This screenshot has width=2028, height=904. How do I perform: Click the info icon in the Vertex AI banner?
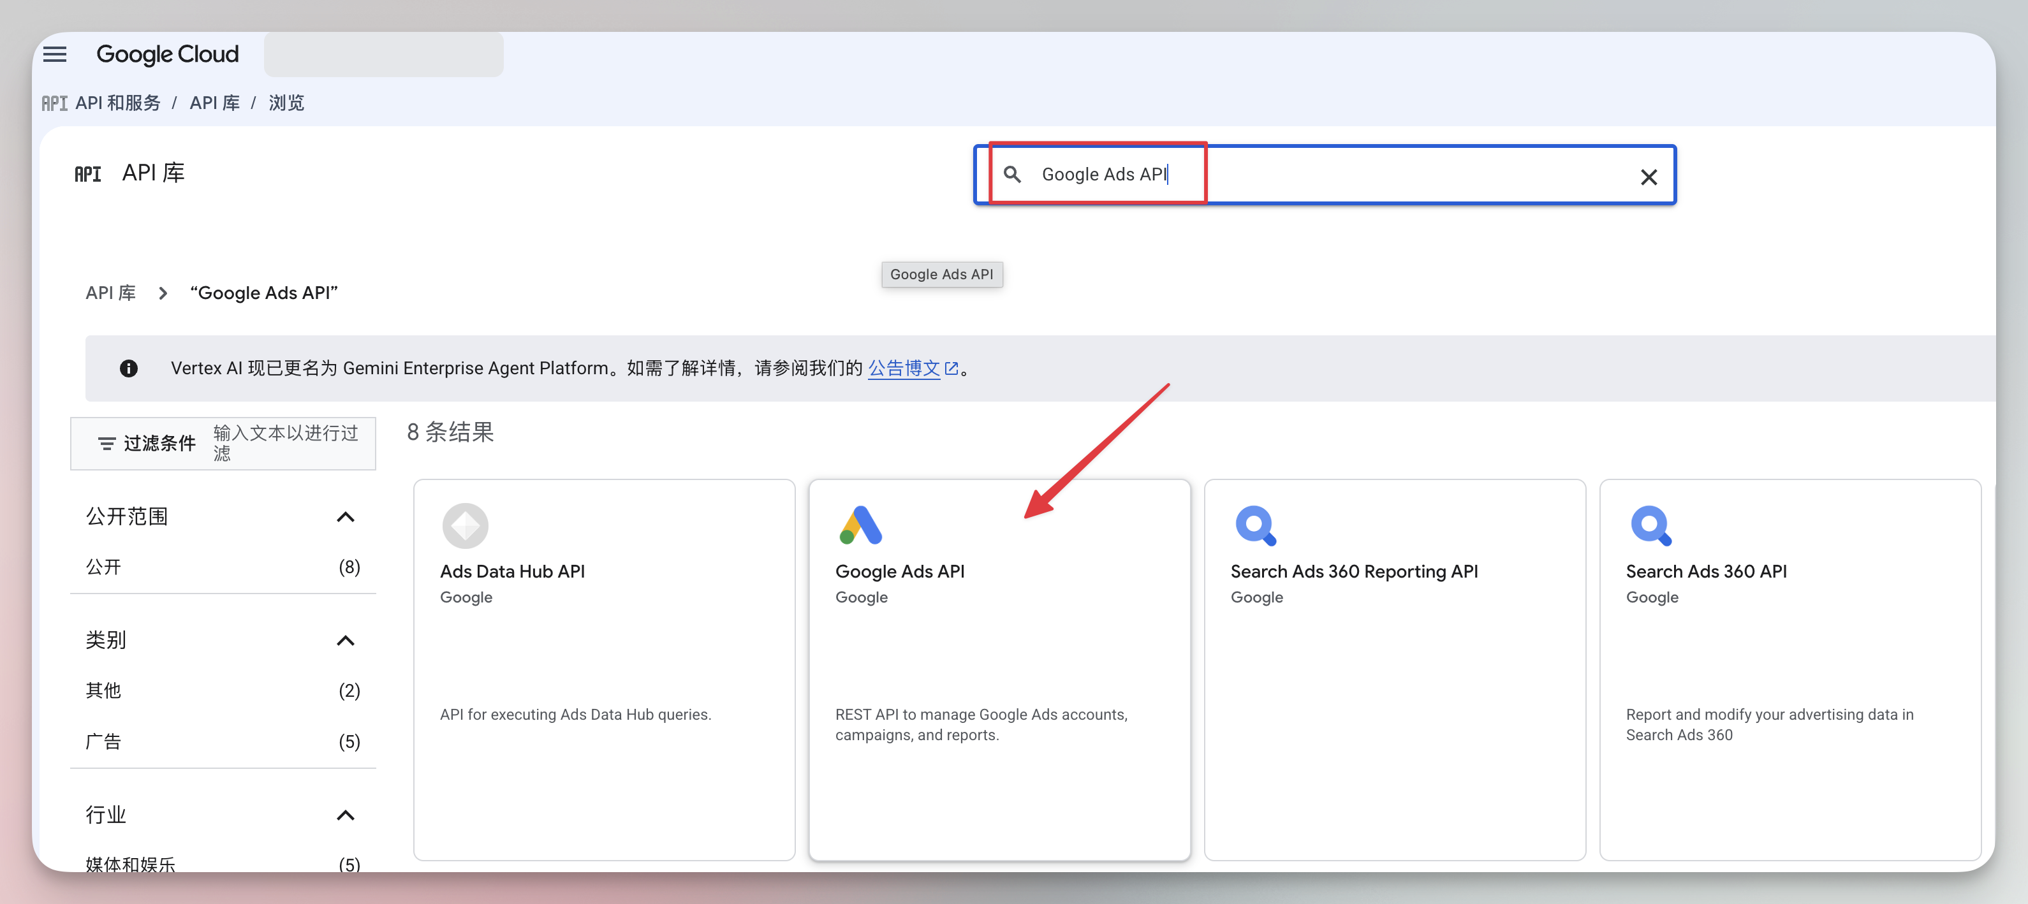click(128, 368)
